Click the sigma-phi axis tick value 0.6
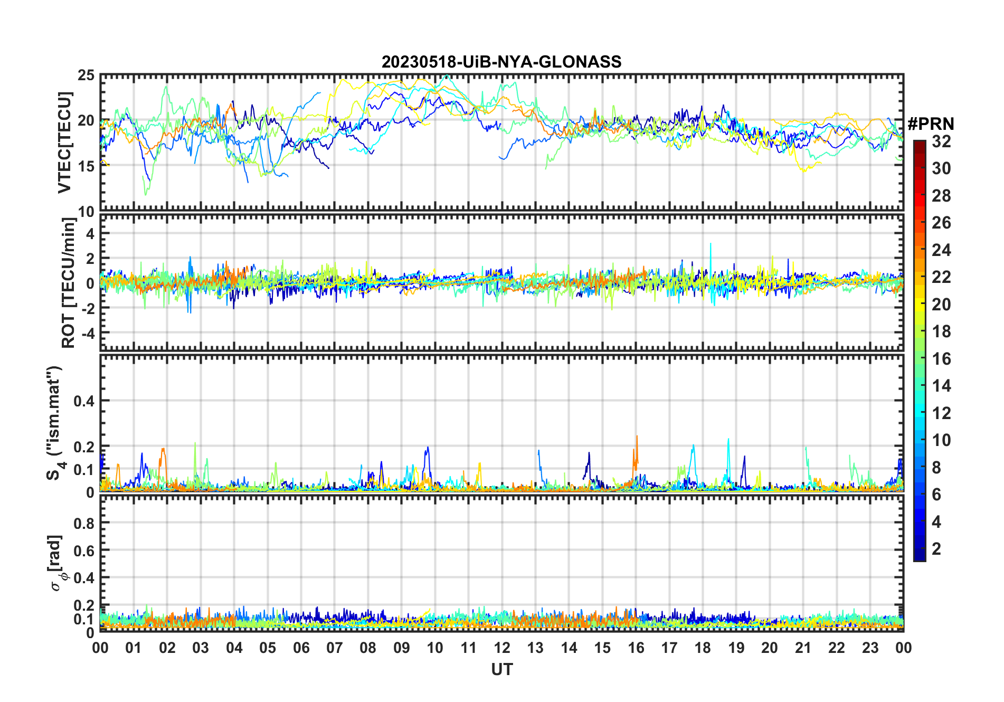The height and width of the screenshot is (702, 1004). [x=84, y=551]
